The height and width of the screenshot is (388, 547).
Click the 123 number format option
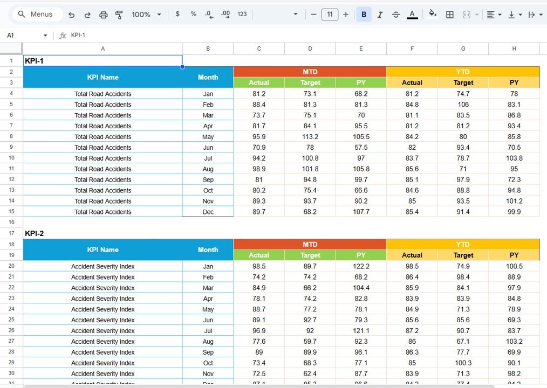point(242,15)
